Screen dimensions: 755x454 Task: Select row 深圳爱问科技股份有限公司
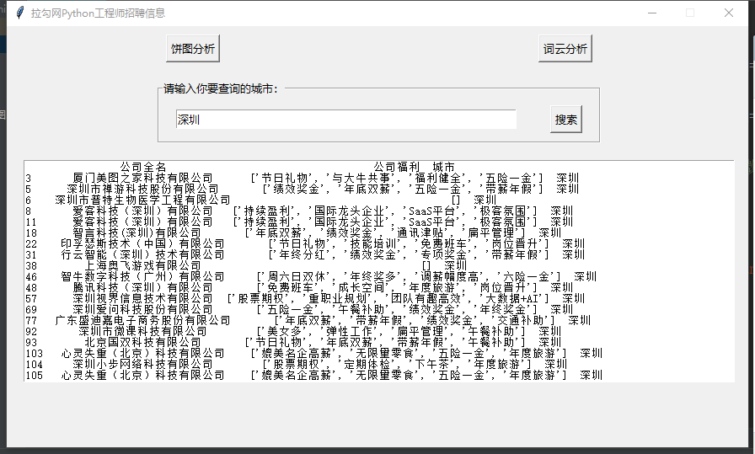pyautogui.click(x=299, y=310)
